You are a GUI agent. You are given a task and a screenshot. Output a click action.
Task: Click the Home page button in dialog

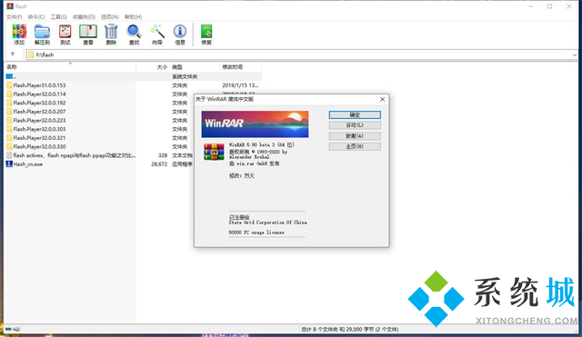click(355, 146)
